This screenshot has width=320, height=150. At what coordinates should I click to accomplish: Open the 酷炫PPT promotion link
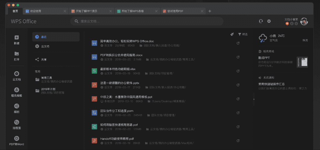click(x=264, y=58)
